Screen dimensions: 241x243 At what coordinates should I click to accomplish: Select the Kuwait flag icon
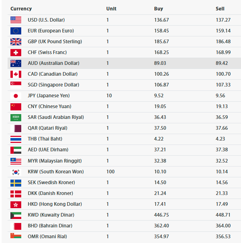click(x=16, y=215)
